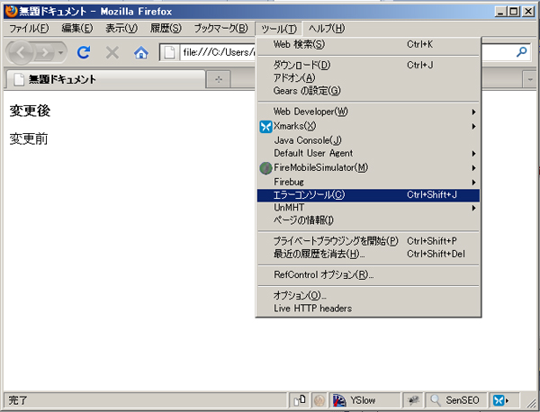
Task: Minimize the Firefox window
Action: pos(500,12)
